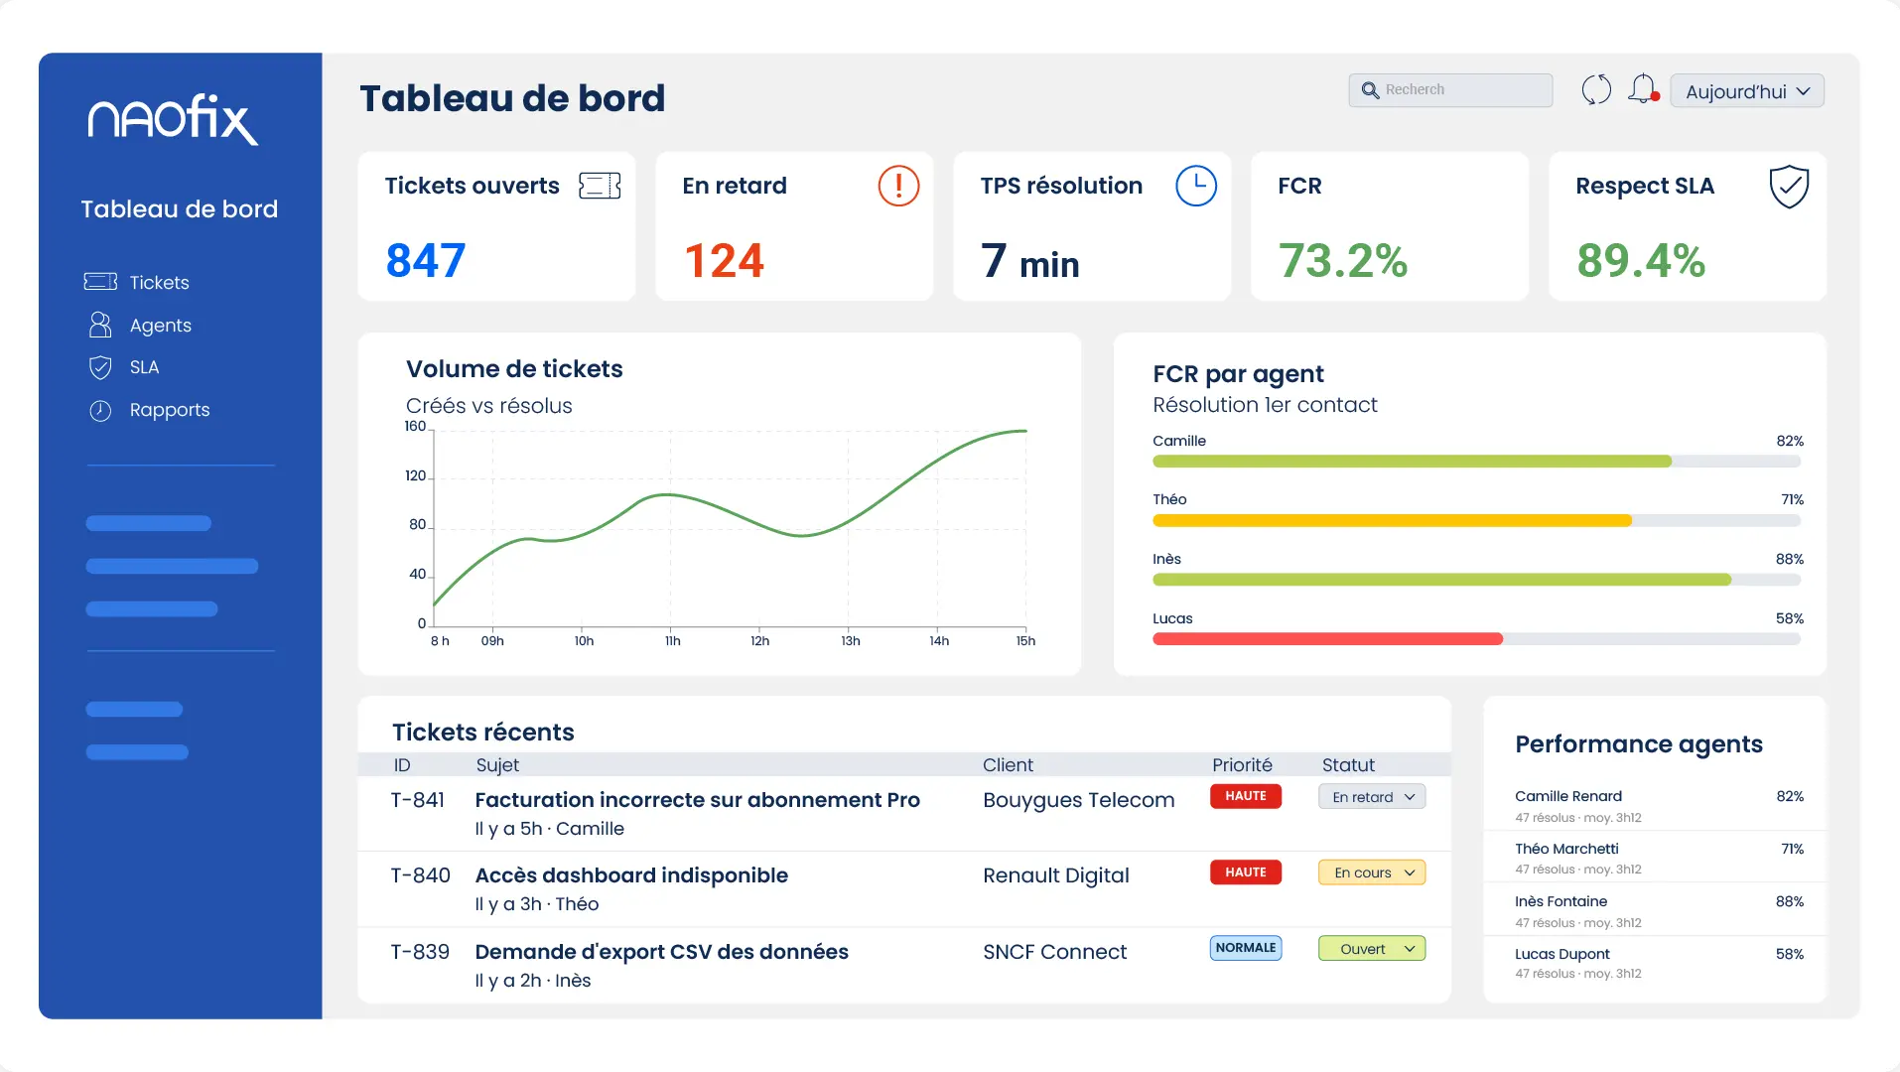
Task: Click the shield icon on Respect SLA card
Action: coord(1789,187)
